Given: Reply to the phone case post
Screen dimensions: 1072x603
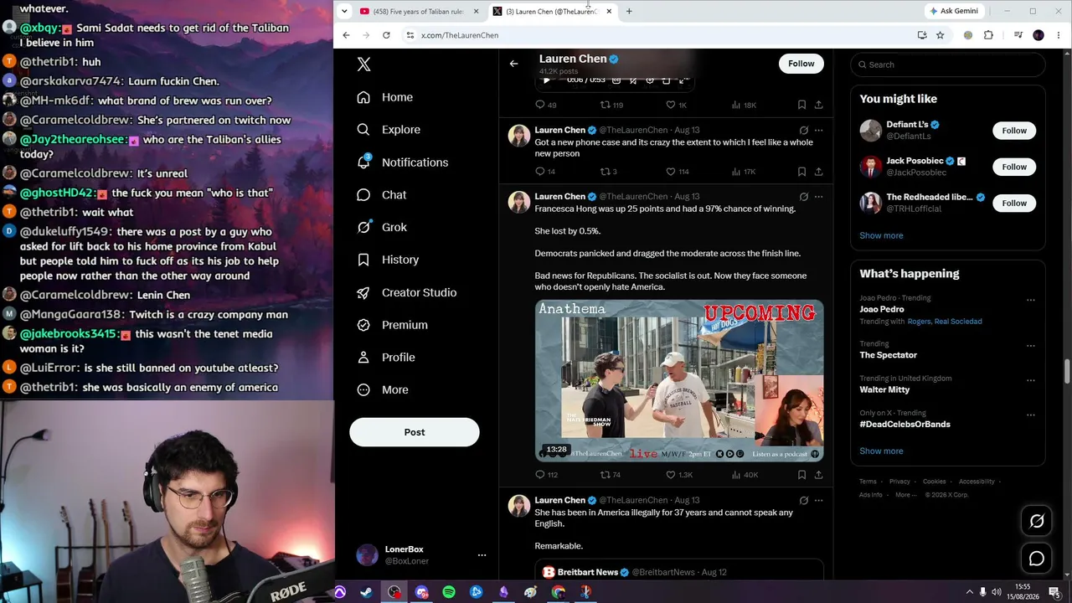Looking at the screenshot, I should [x=539, y=172].
